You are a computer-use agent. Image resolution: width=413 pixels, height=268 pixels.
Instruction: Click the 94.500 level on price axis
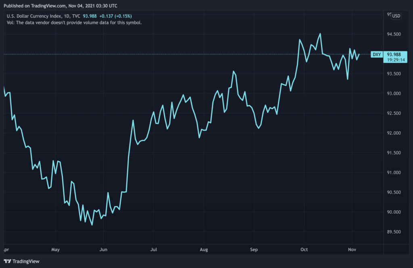click(394, 35)
